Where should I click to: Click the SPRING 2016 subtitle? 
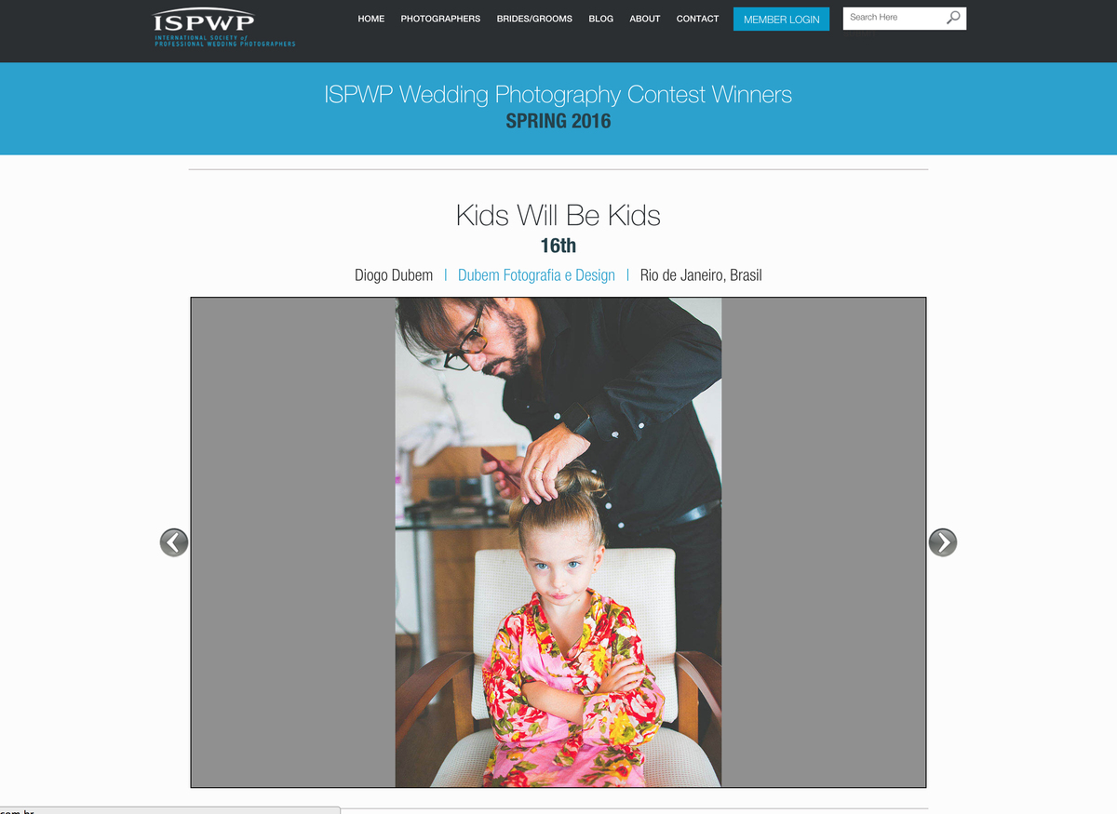coord(558,121)
